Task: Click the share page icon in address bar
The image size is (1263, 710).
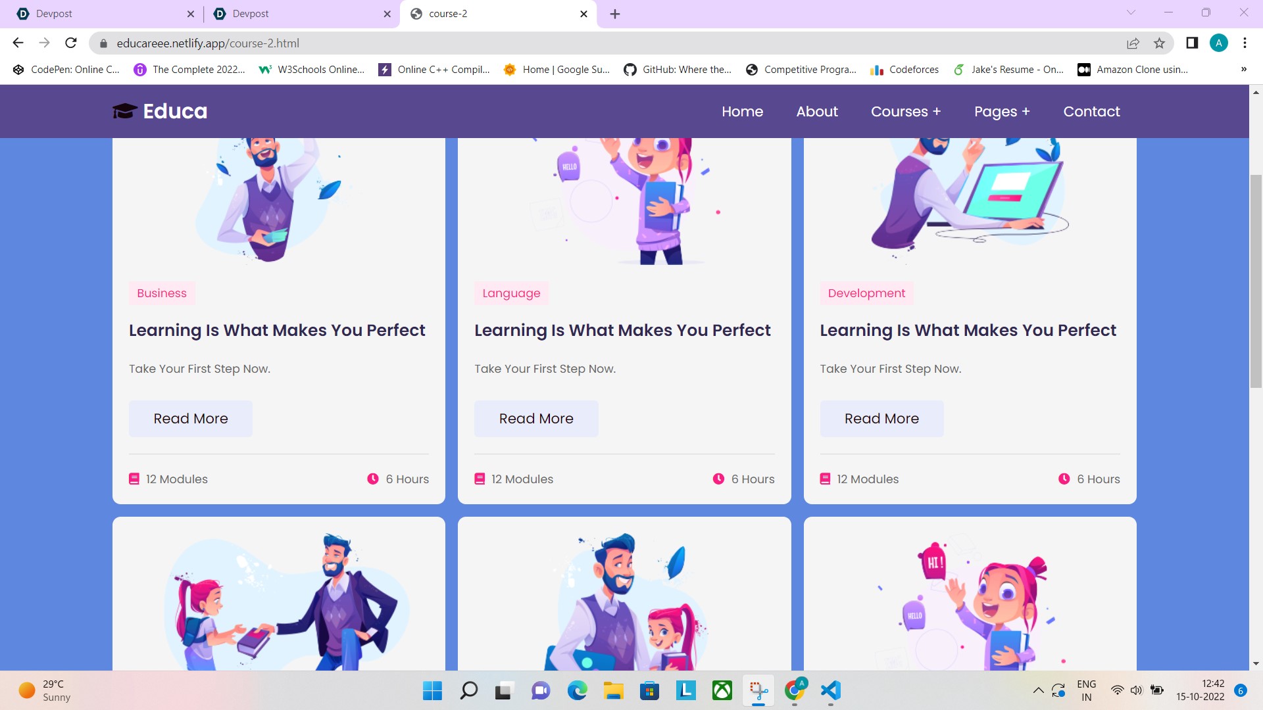Action: 1133,43
